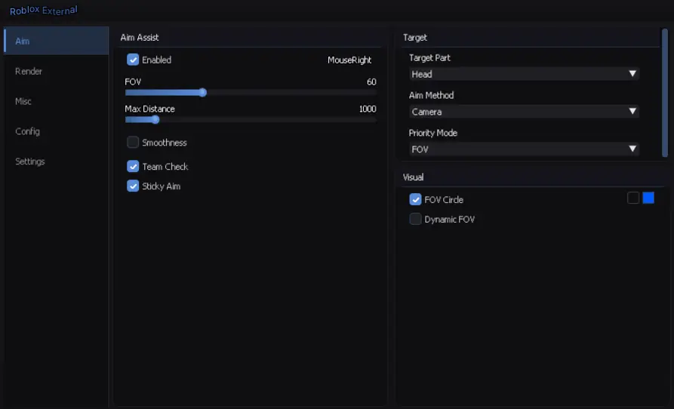Open the blue FOV Circle color swatch

click(x=648, y=198)
